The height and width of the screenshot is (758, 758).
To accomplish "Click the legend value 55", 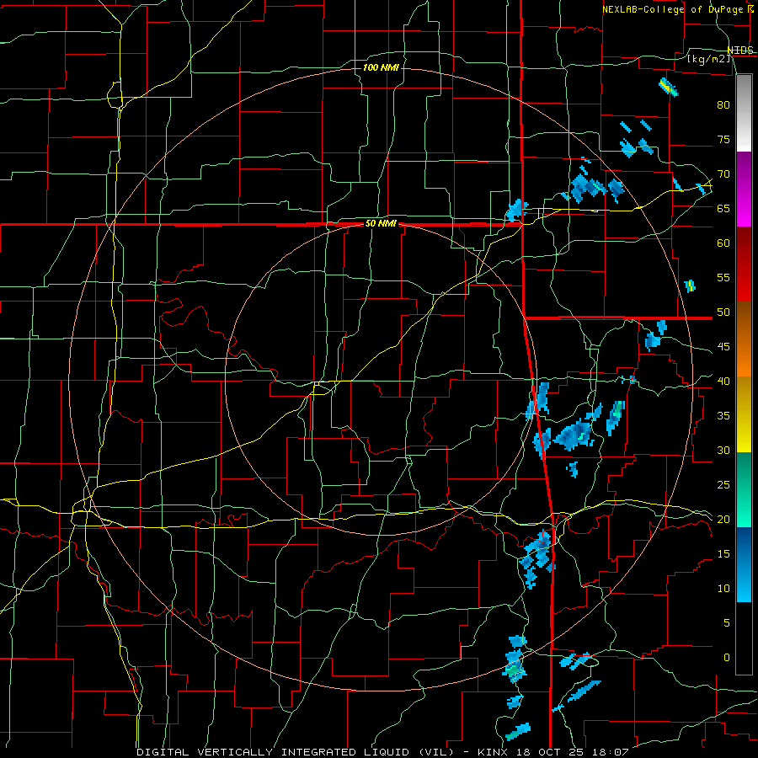I will click(x=723, y=277).
